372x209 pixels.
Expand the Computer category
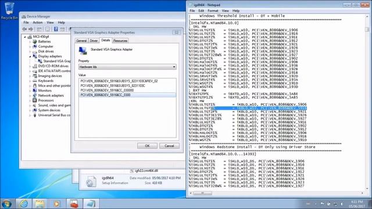pos(30,46)
